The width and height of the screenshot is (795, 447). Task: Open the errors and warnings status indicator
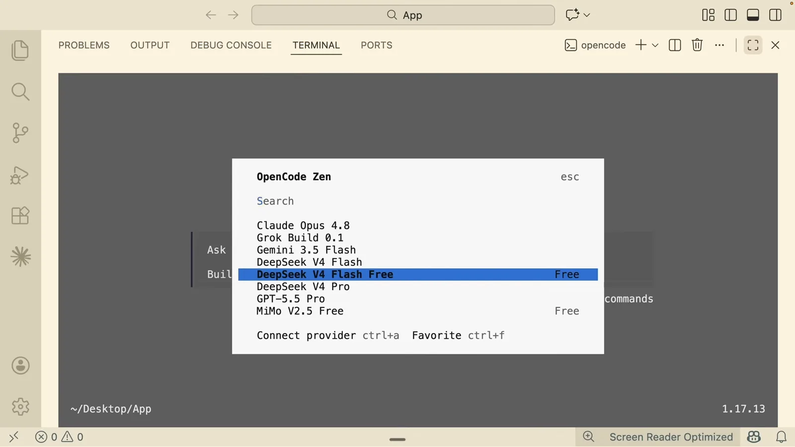click(x=59, y=437)
